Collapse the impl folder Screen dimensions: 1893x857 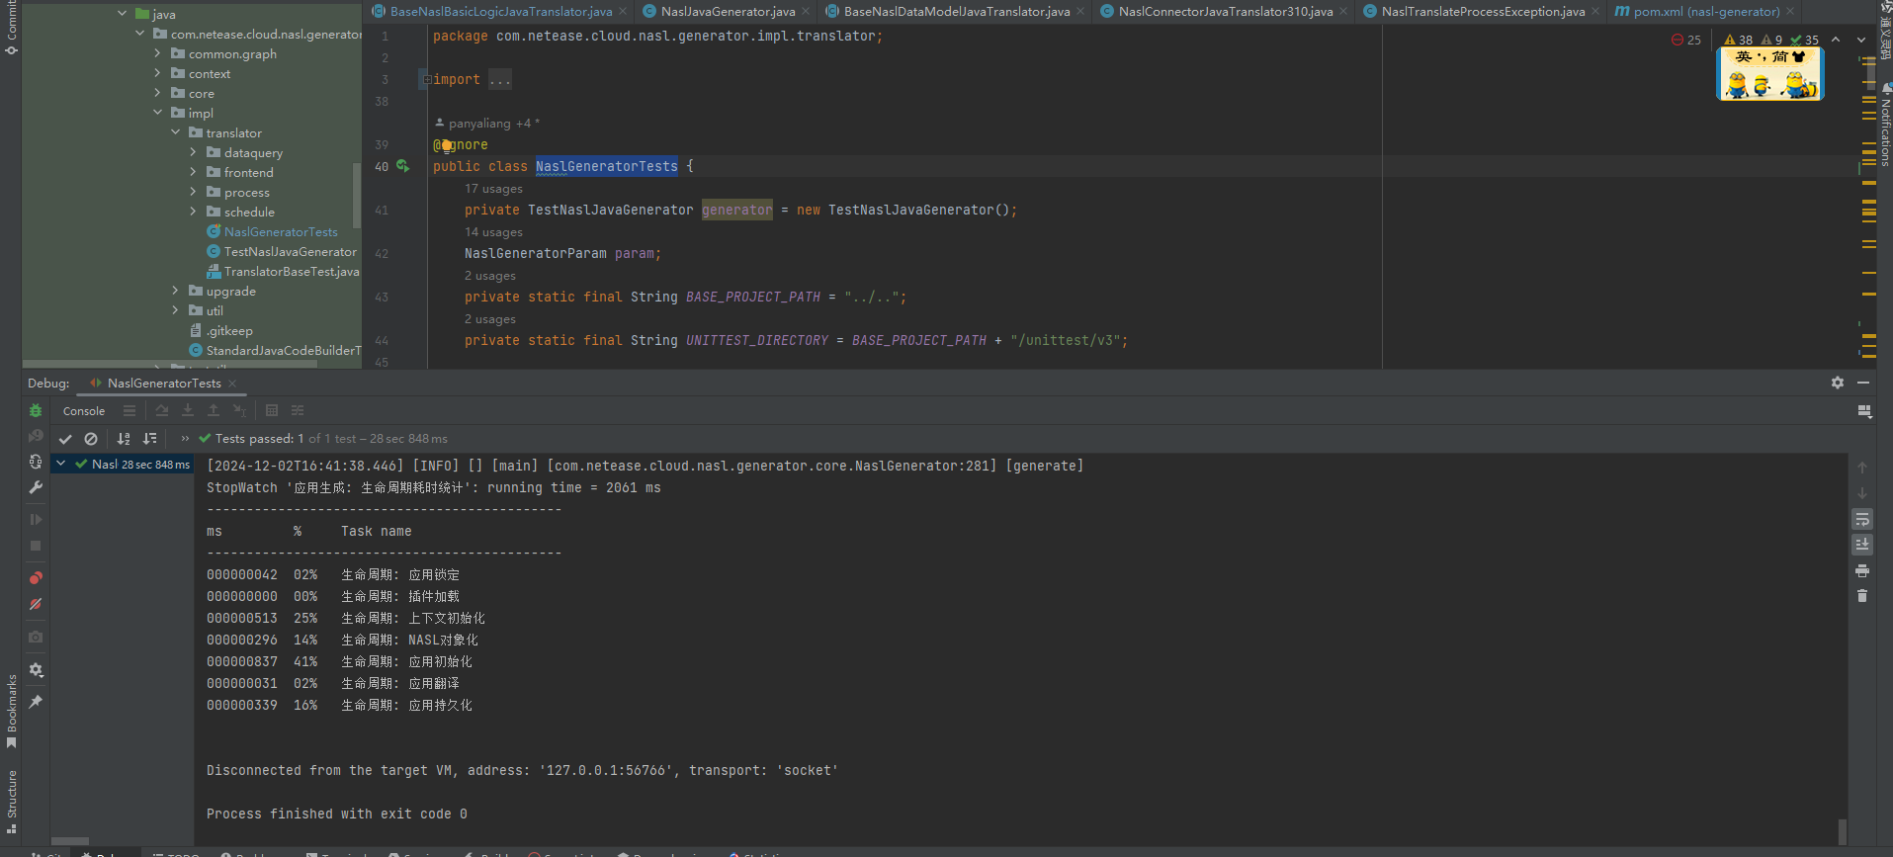(157, 113)
